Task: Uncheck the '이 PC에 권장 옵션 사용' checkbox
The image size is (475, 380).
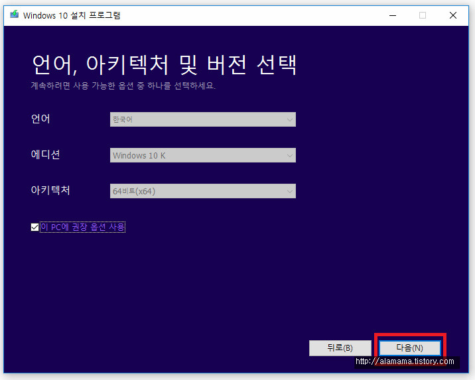Action: (35, 227)
